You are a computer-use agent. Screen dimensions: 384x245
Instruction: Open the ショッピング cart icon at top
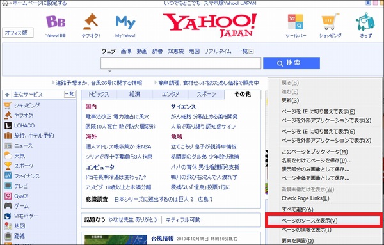click(330, 22)
